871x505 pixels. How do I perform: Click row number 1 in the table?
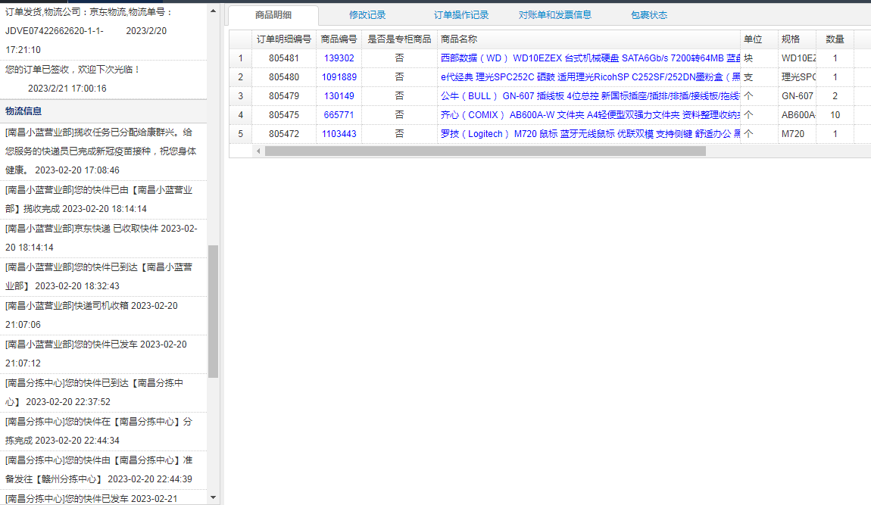241,58
